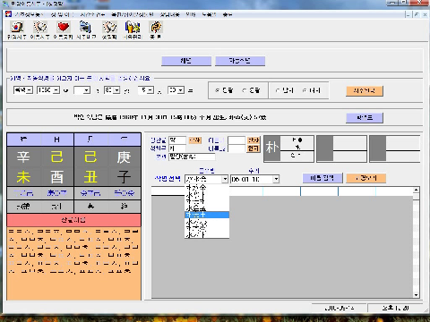
Task: Open the empty dropdown after the year
Action: click(82, 90)
